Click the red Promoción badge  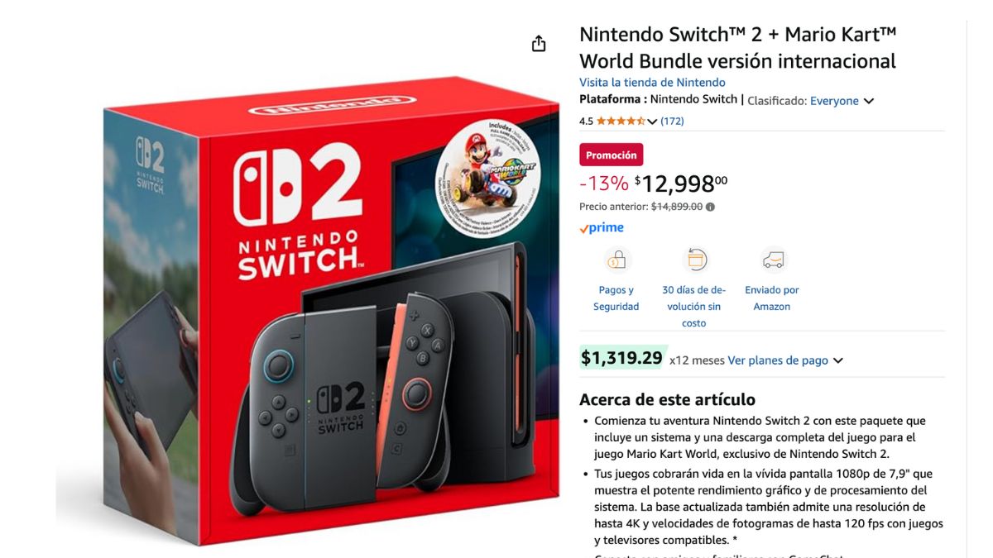[611, 155]
